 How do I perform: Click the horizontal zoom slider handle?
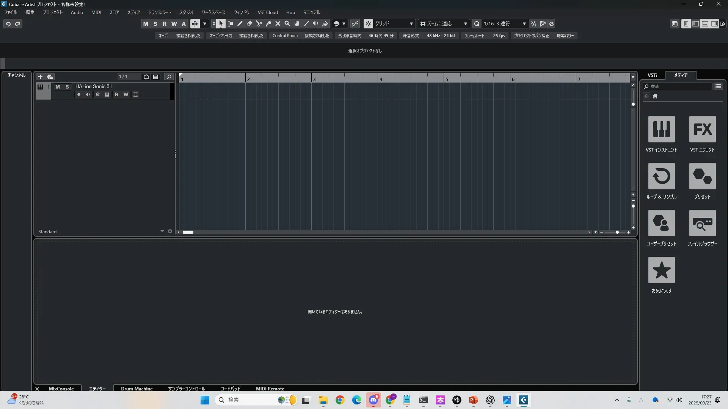[x=617, y=232]
